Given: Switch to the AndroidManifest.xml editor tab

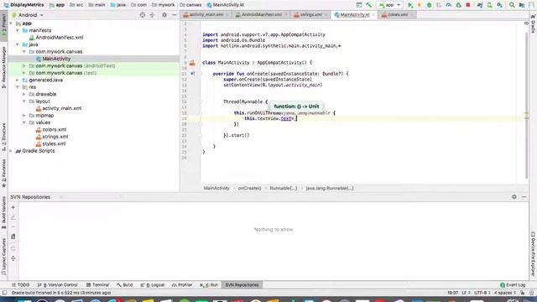Looking at the screenshot, I should (x=261, y=15).
